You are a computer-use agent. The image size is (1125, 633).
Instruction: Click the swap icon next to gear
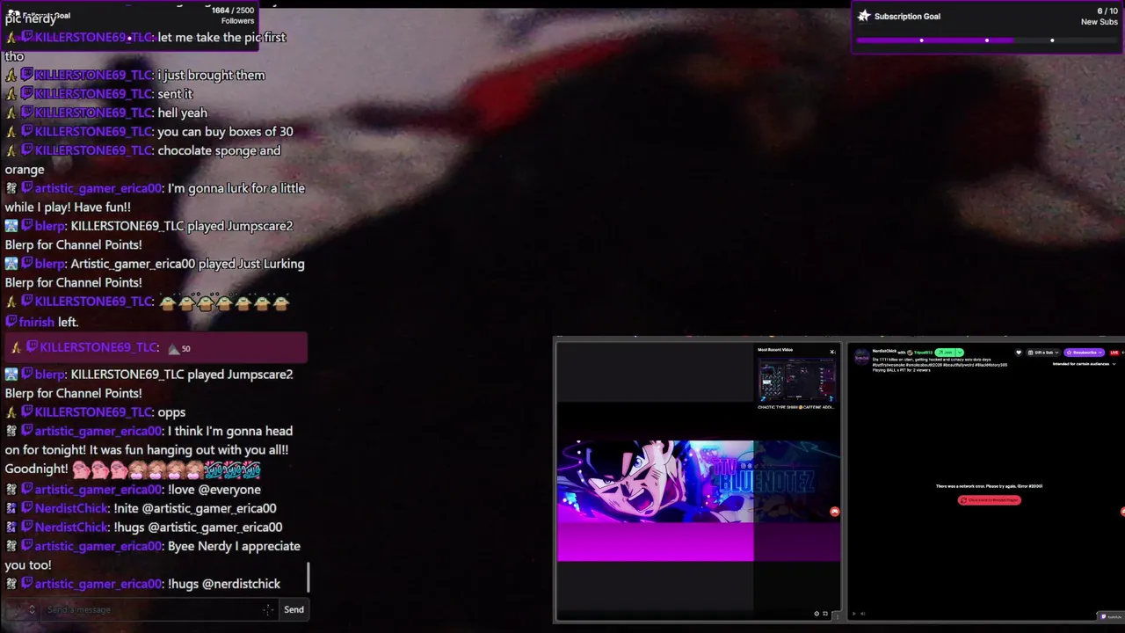[x=825, y=614]
